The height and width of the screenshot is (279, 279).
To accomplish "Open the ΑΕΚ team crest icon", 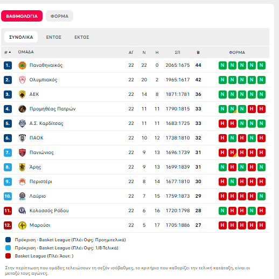I will [22, 94].
